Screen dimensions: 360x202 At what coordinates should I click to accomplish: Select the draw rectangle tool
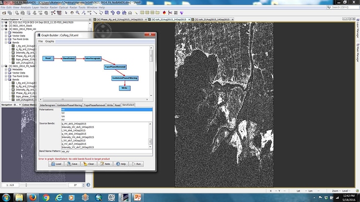107,13
